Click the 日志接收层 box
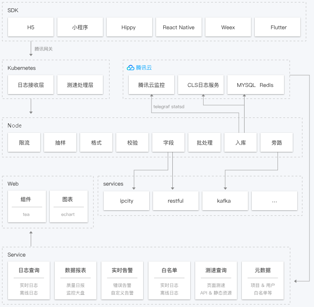The height and width of the screenshot is (307, 314). [31, 85]
